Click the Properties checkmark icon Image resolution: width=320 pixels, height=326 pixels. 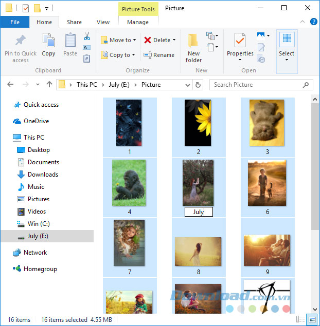coord(240,40)
